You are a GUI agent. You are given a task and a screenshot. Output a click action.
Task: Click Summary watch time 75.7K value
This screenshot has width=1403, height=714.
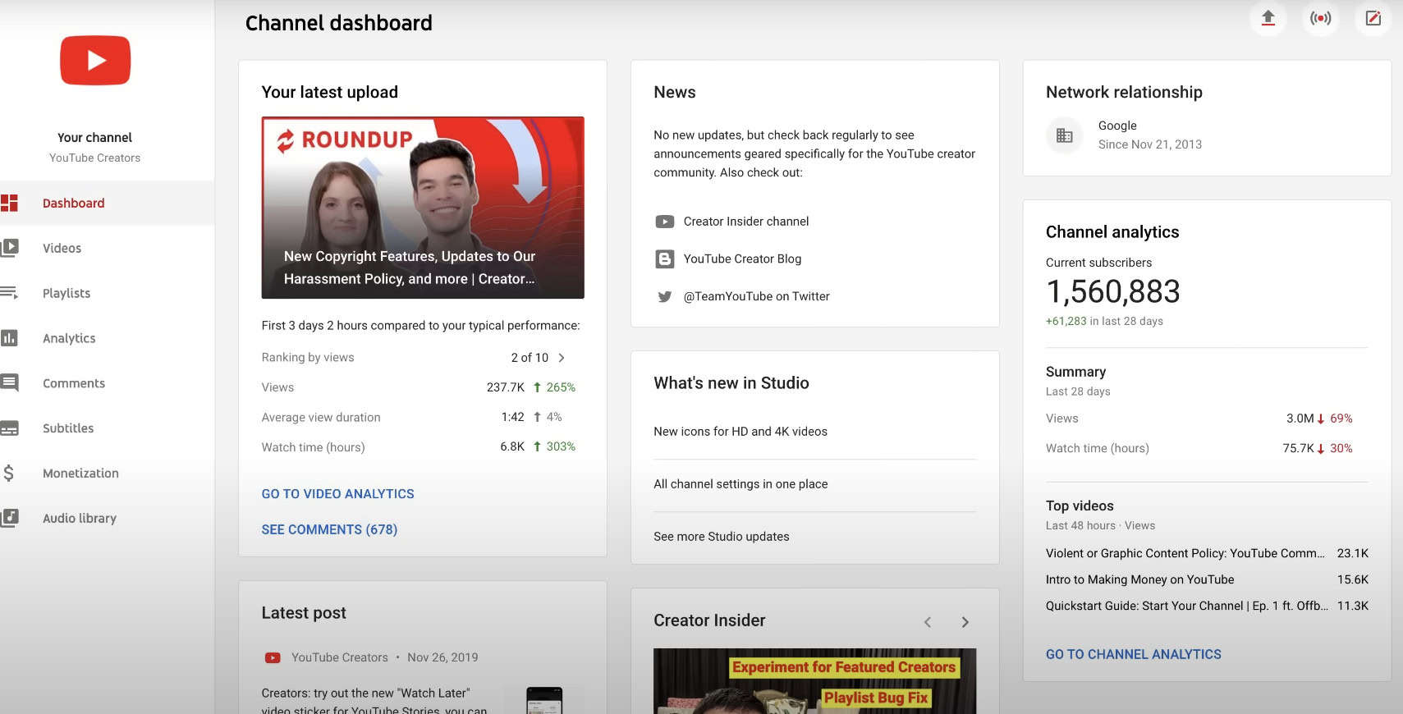pos(1298,448)
